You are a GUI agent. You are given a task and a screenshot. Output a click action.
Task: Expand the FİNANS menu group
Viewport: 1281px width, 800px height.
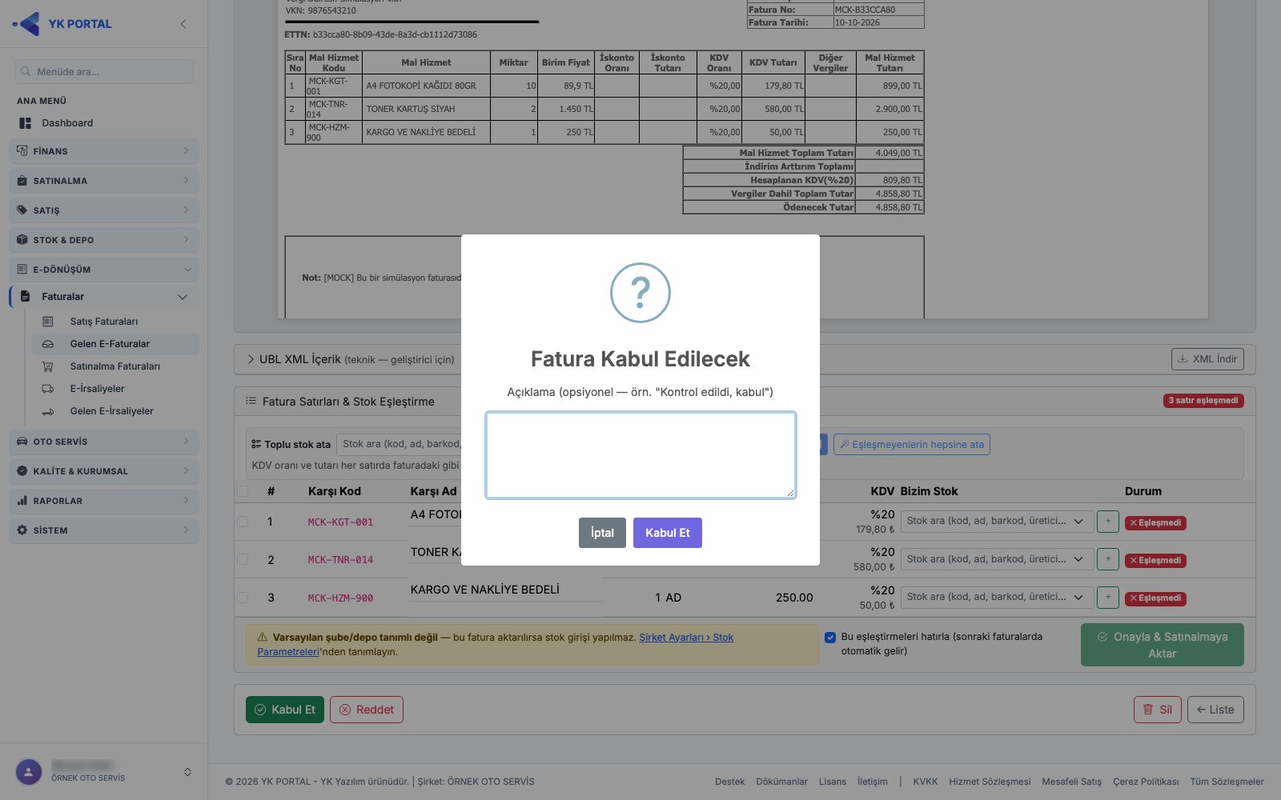[x=104, y=151]
